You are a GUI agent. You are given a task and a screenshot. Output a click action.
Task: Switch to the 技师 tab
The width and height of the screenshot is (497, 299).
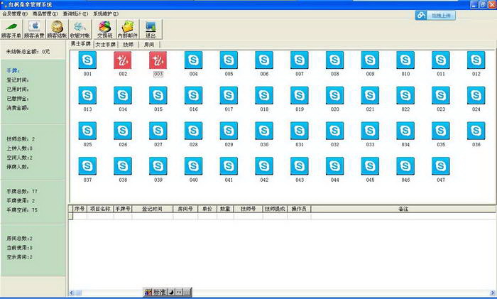tap(128, 45)
